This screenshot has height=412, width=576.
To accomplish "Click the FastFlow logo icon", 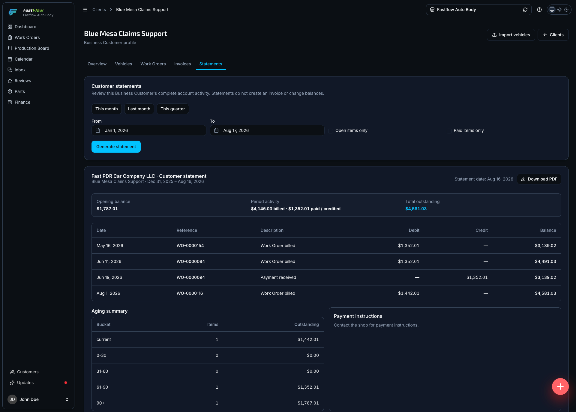I will pos(13,12).
